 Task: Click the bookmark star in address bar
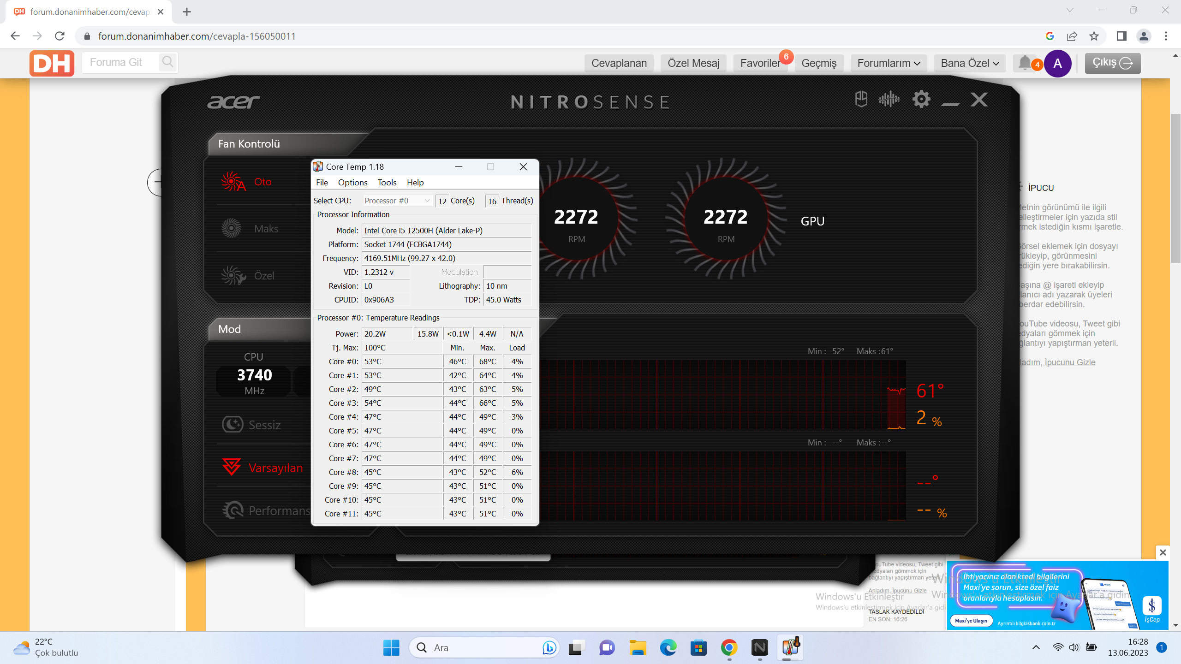[1094, 36]
